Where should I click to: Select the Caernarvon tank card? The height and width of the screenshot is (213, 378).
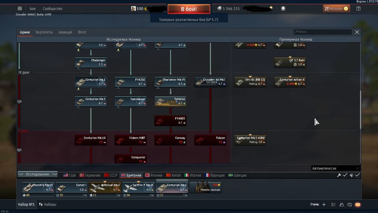tap(131, 101)
